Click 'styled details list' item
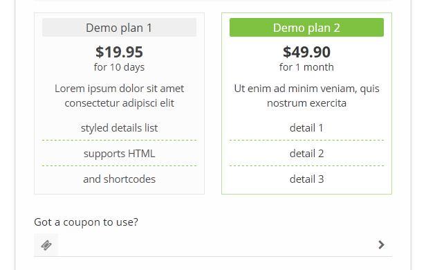Image resolution: width=426 pixels, height=270 pixels. click(119, 128)
